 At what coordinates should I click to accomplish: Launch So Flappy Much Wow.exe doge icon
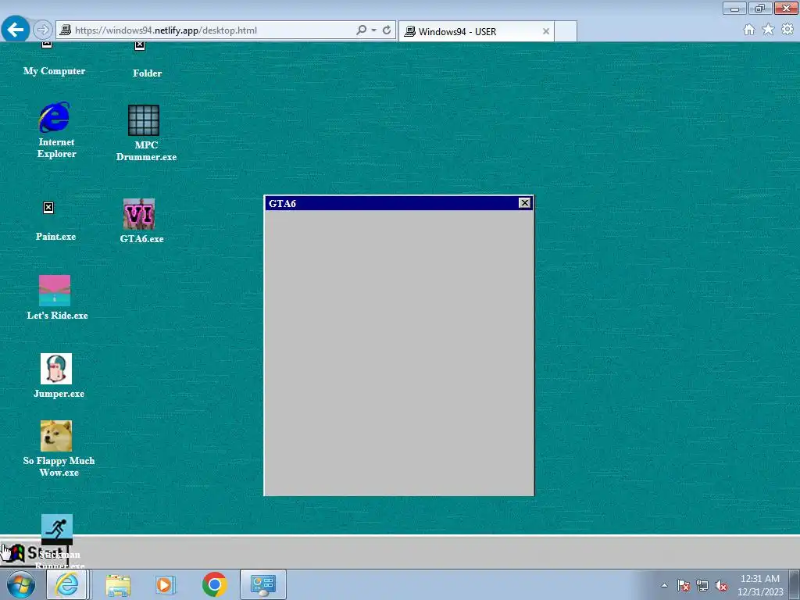coord(56,436)
